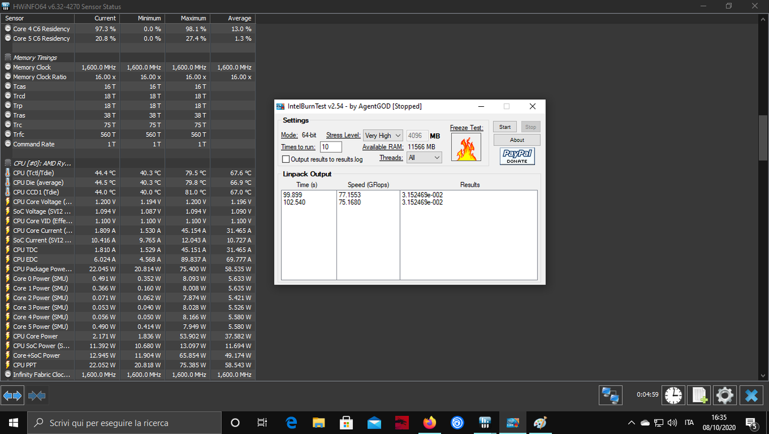Click the 102.540 time result
The image size is (769, 434).
294,202
